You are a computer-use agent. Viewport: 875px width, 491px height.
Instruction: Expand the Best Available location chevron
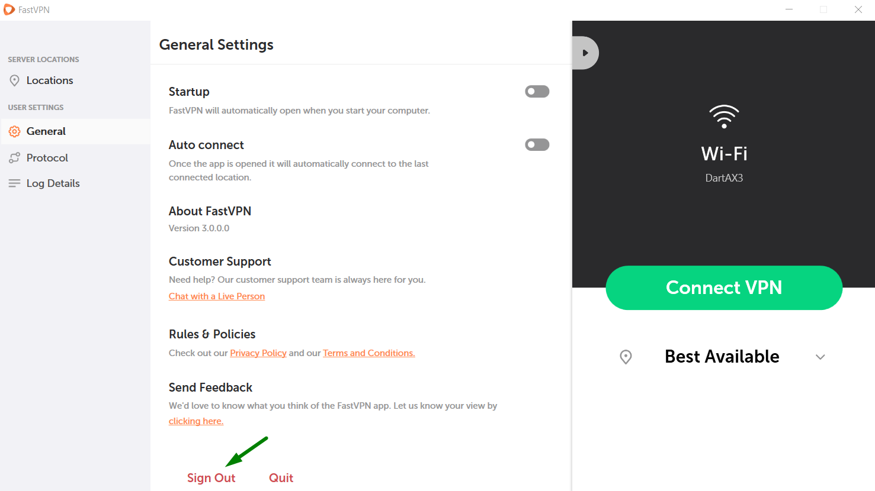pyautogui.click(x=820, y=357)
